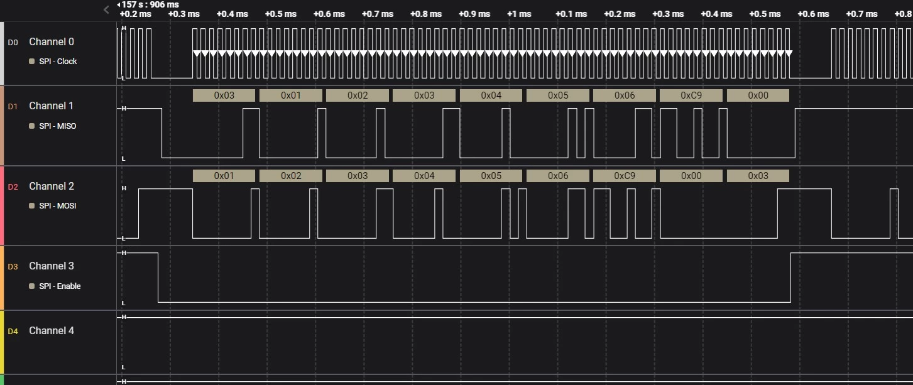This screenshot has height=385, width=913.
Task: Click the SPI - Enable analyzer indicator dot
Action: [x=32, y=286]
